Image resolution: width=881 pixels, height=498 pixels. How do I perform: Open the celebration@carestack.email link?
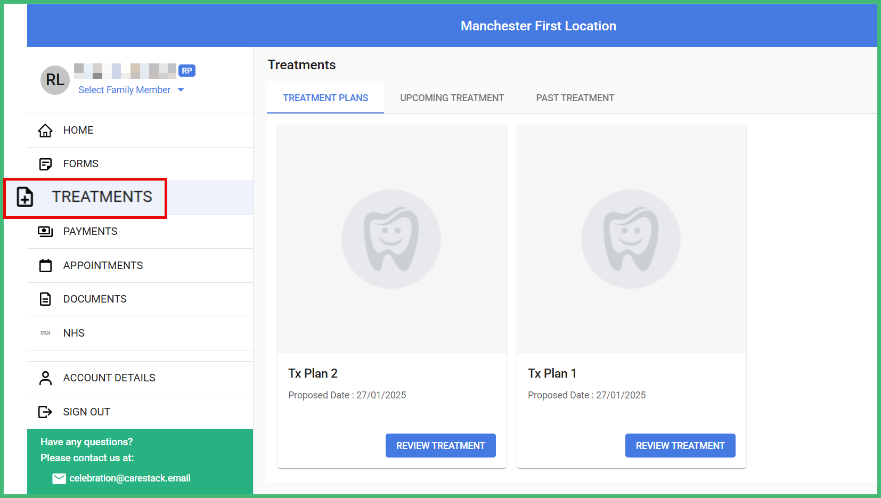[x=129, y=478]
